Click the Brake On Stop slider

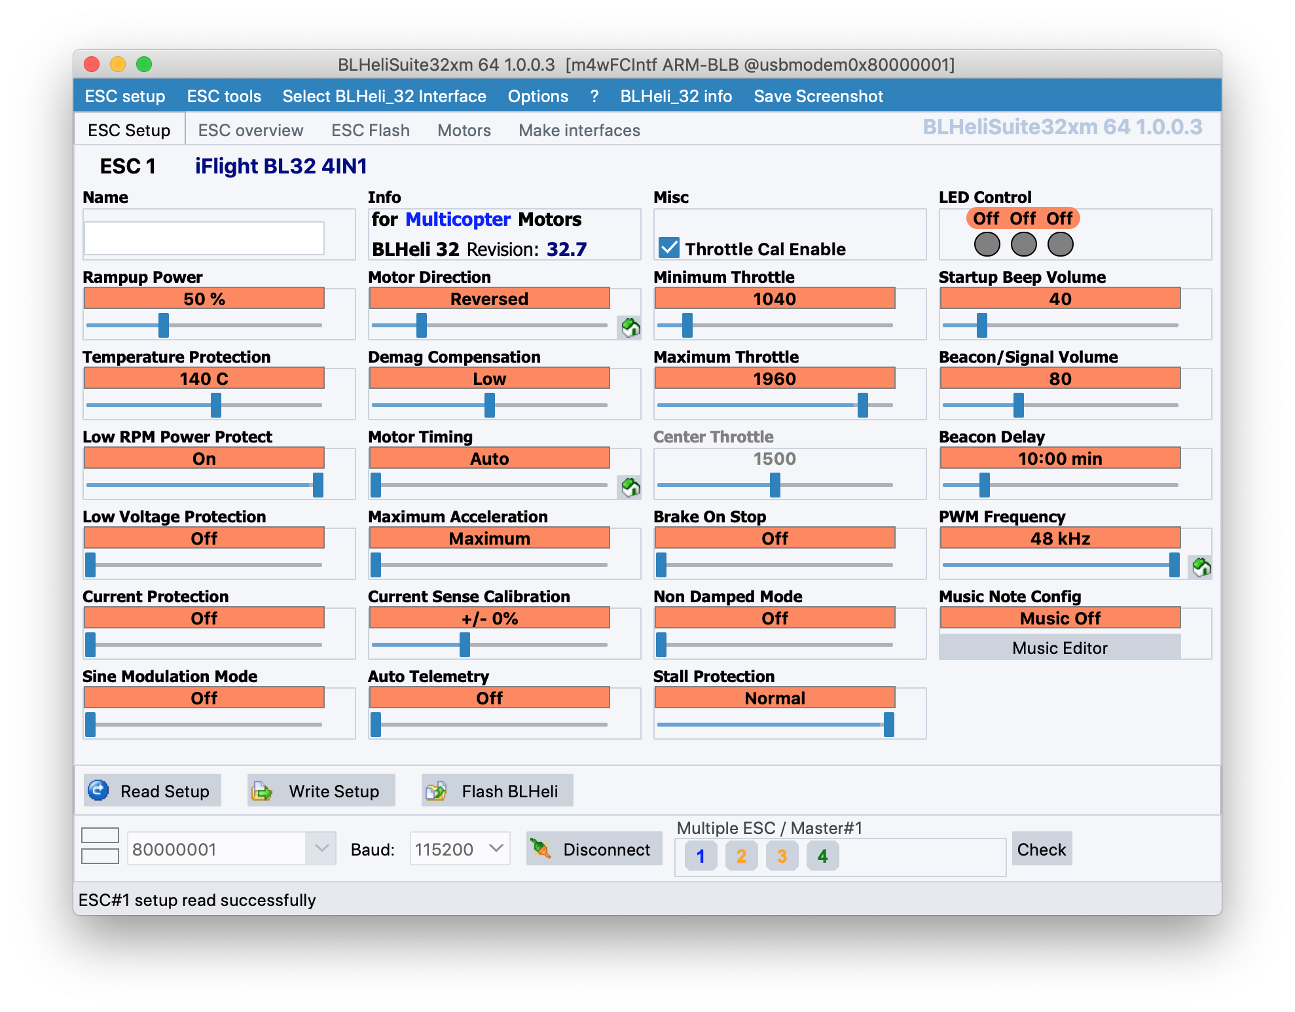(x=775, y=565)
